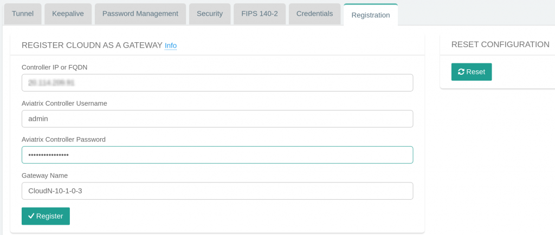The image size is (555, 235).
Task: Open the Tunnel tab
Action: click(23, 14)
